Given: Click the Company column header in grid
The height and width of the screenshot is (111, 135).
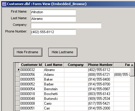Looking at the screenshot, I should pyautogui.click(x=76, y=65).
